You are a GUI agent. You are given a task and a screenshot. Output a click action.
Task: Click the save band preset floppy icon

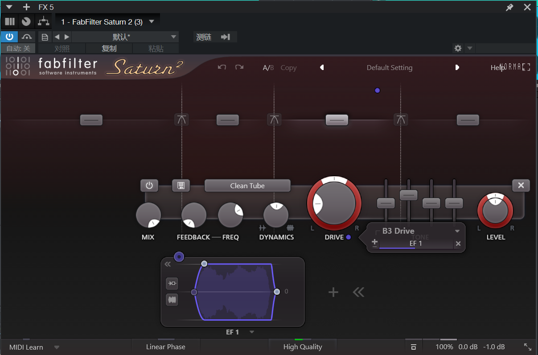pos(181,186)
